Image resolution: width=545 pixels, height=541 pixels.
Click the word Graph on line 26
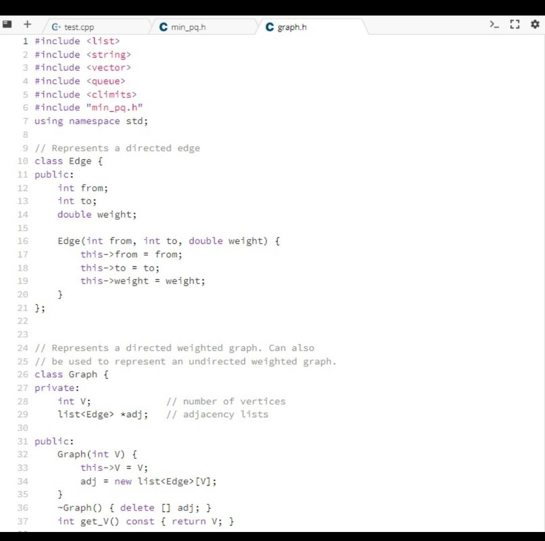click(x=84, y=374)
